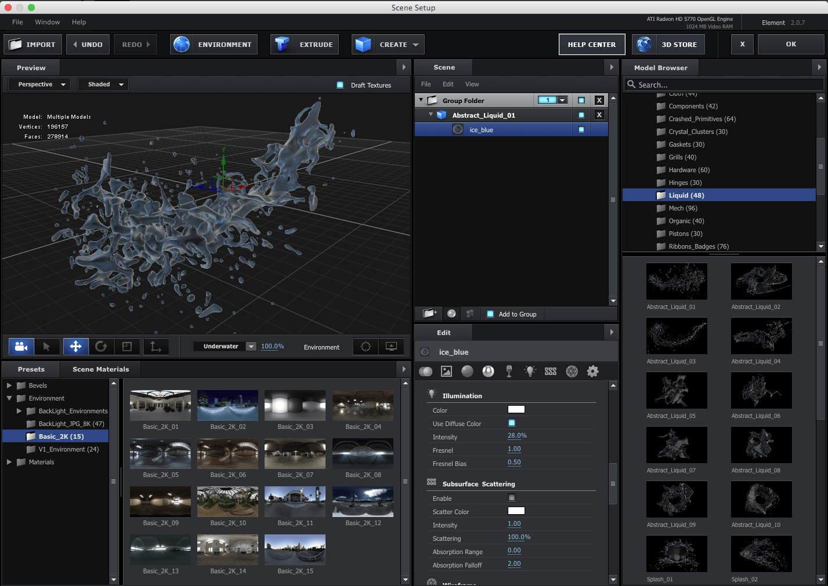Open the Create dropdown arrow
The width and height of the screenshot is (828, 586).
point(415,45)
